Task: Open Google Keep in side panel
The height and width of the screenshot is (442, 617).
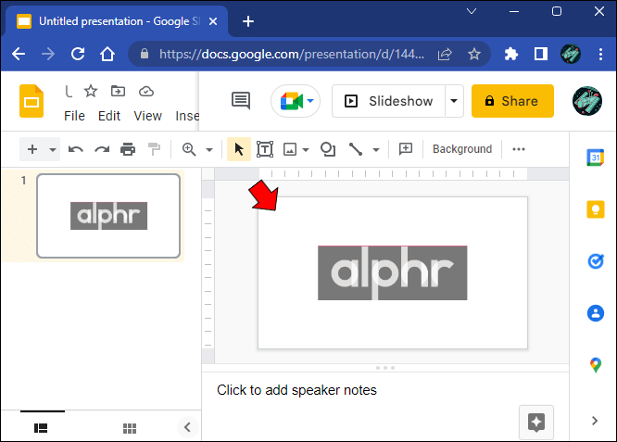Action: click(x=596, y=209)
